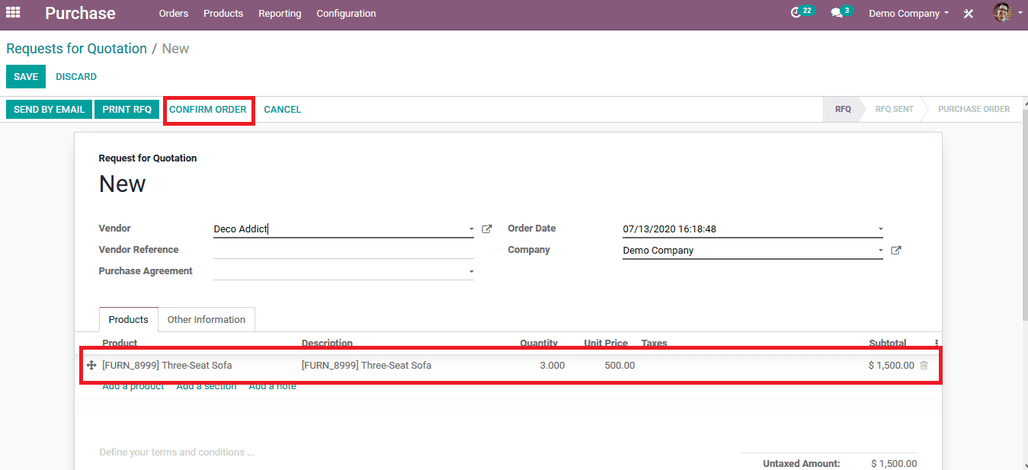Open the Deco Addict vendor record via external link icon
The image size is (1028, 470).
(487, 229)
